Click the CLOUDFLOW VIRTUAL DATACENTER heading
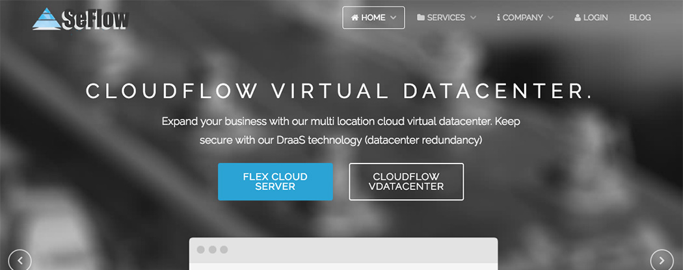 pos(340,91)
